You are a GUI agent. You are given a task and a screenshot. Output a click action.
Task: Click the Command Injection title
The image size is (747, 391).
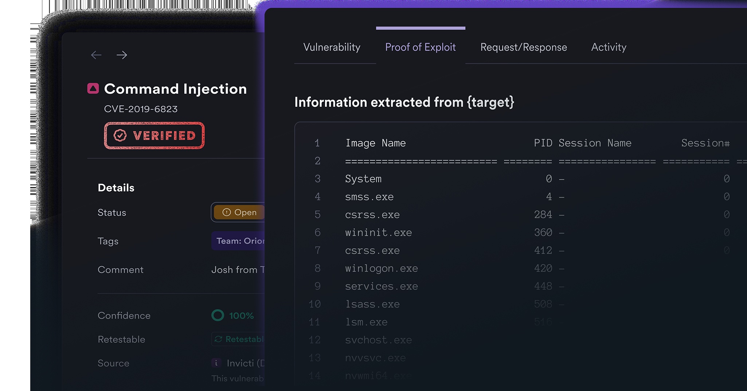click(175, 89)
